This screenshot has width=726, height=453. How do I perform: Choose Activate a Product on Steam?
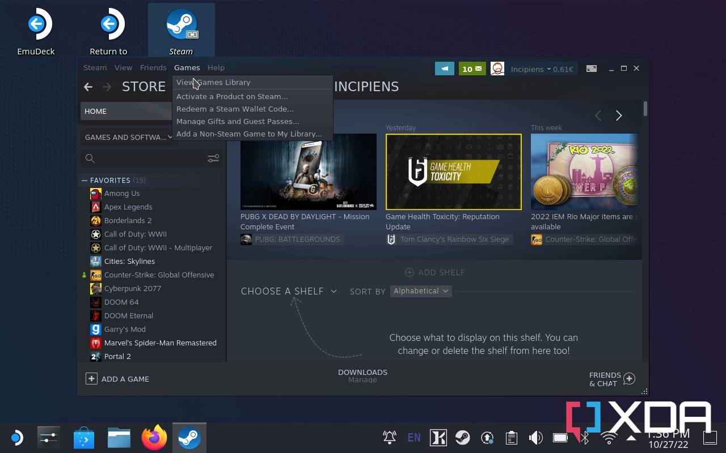[252, 96]
